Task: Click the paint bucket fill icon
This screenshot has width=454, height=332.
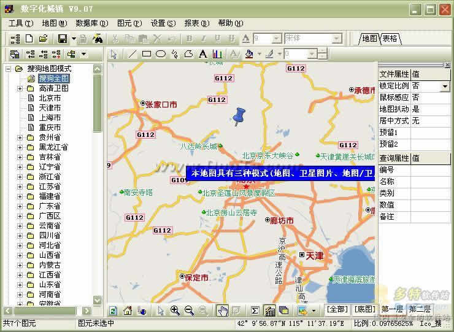Action: (x=249, y=54)
